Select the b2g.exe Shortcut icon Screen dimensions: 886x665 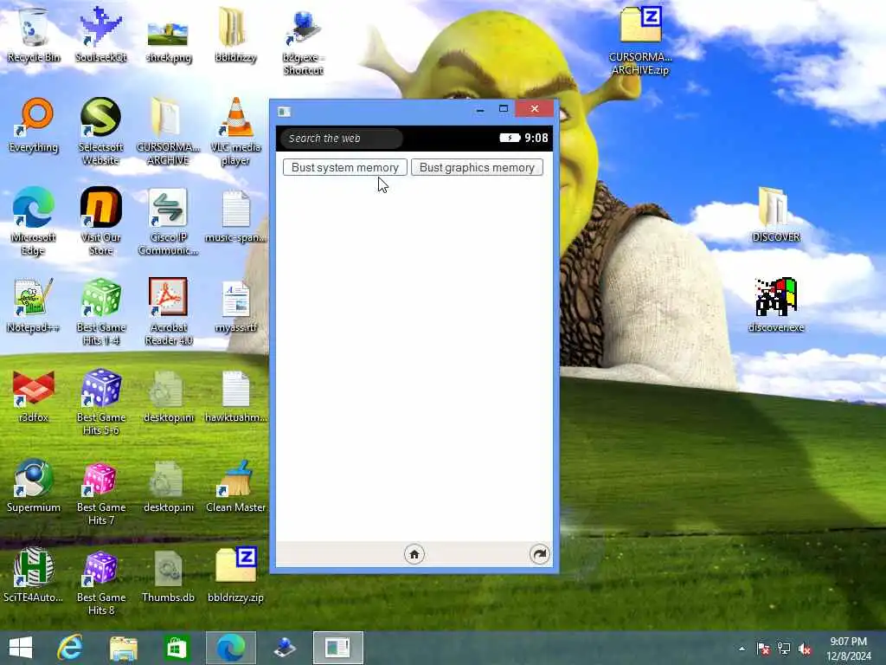pos(304,42)
